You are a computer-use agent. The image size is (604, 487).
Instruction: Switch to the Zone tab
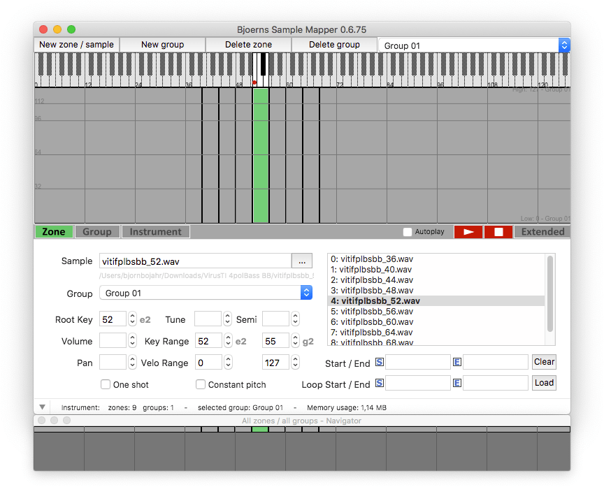(x=54, y=232)
